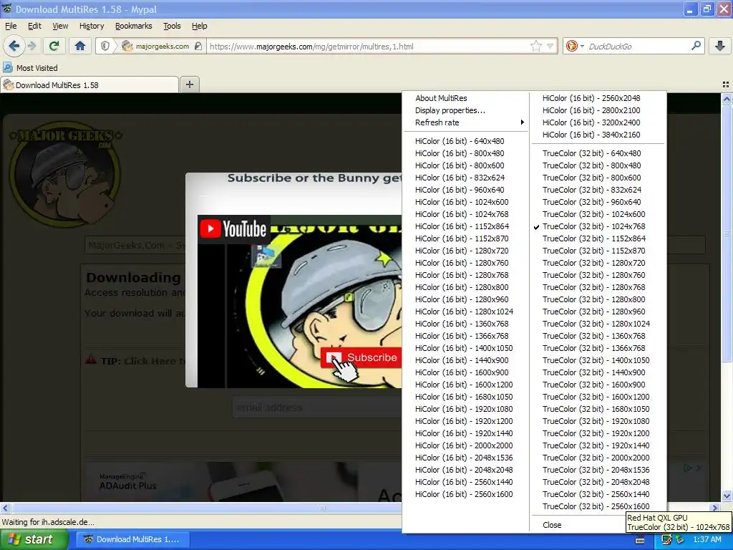Select TrueColor (32 bit) - 1280x1024
The width and height of the screenshot is (733, 550).
[x=598, y=324]
